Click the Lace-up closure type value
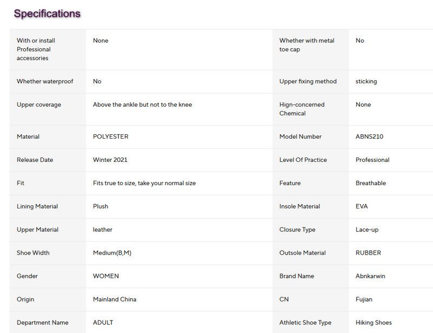 (367, 230)
